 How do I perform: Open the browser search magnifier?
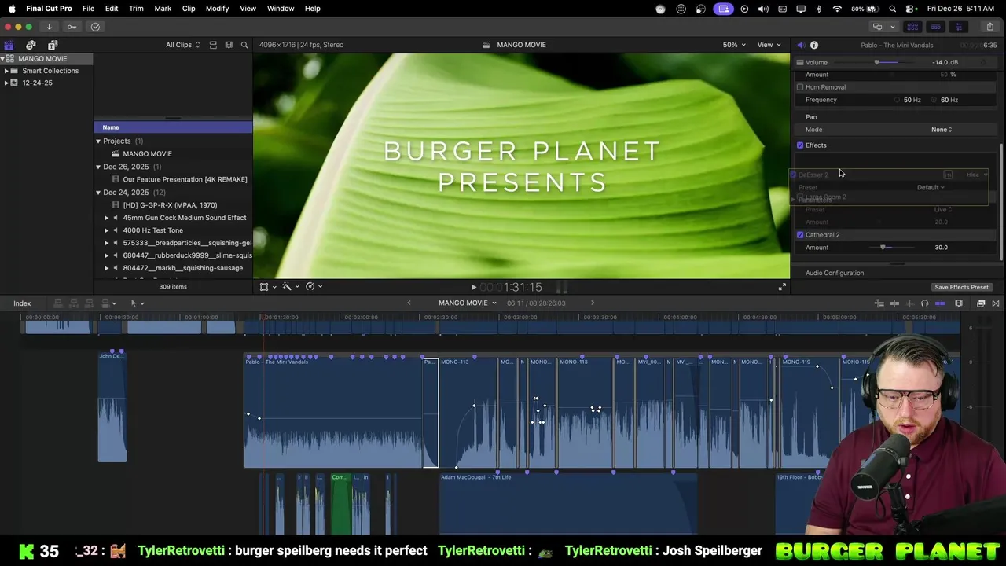(x=244, y=45)
